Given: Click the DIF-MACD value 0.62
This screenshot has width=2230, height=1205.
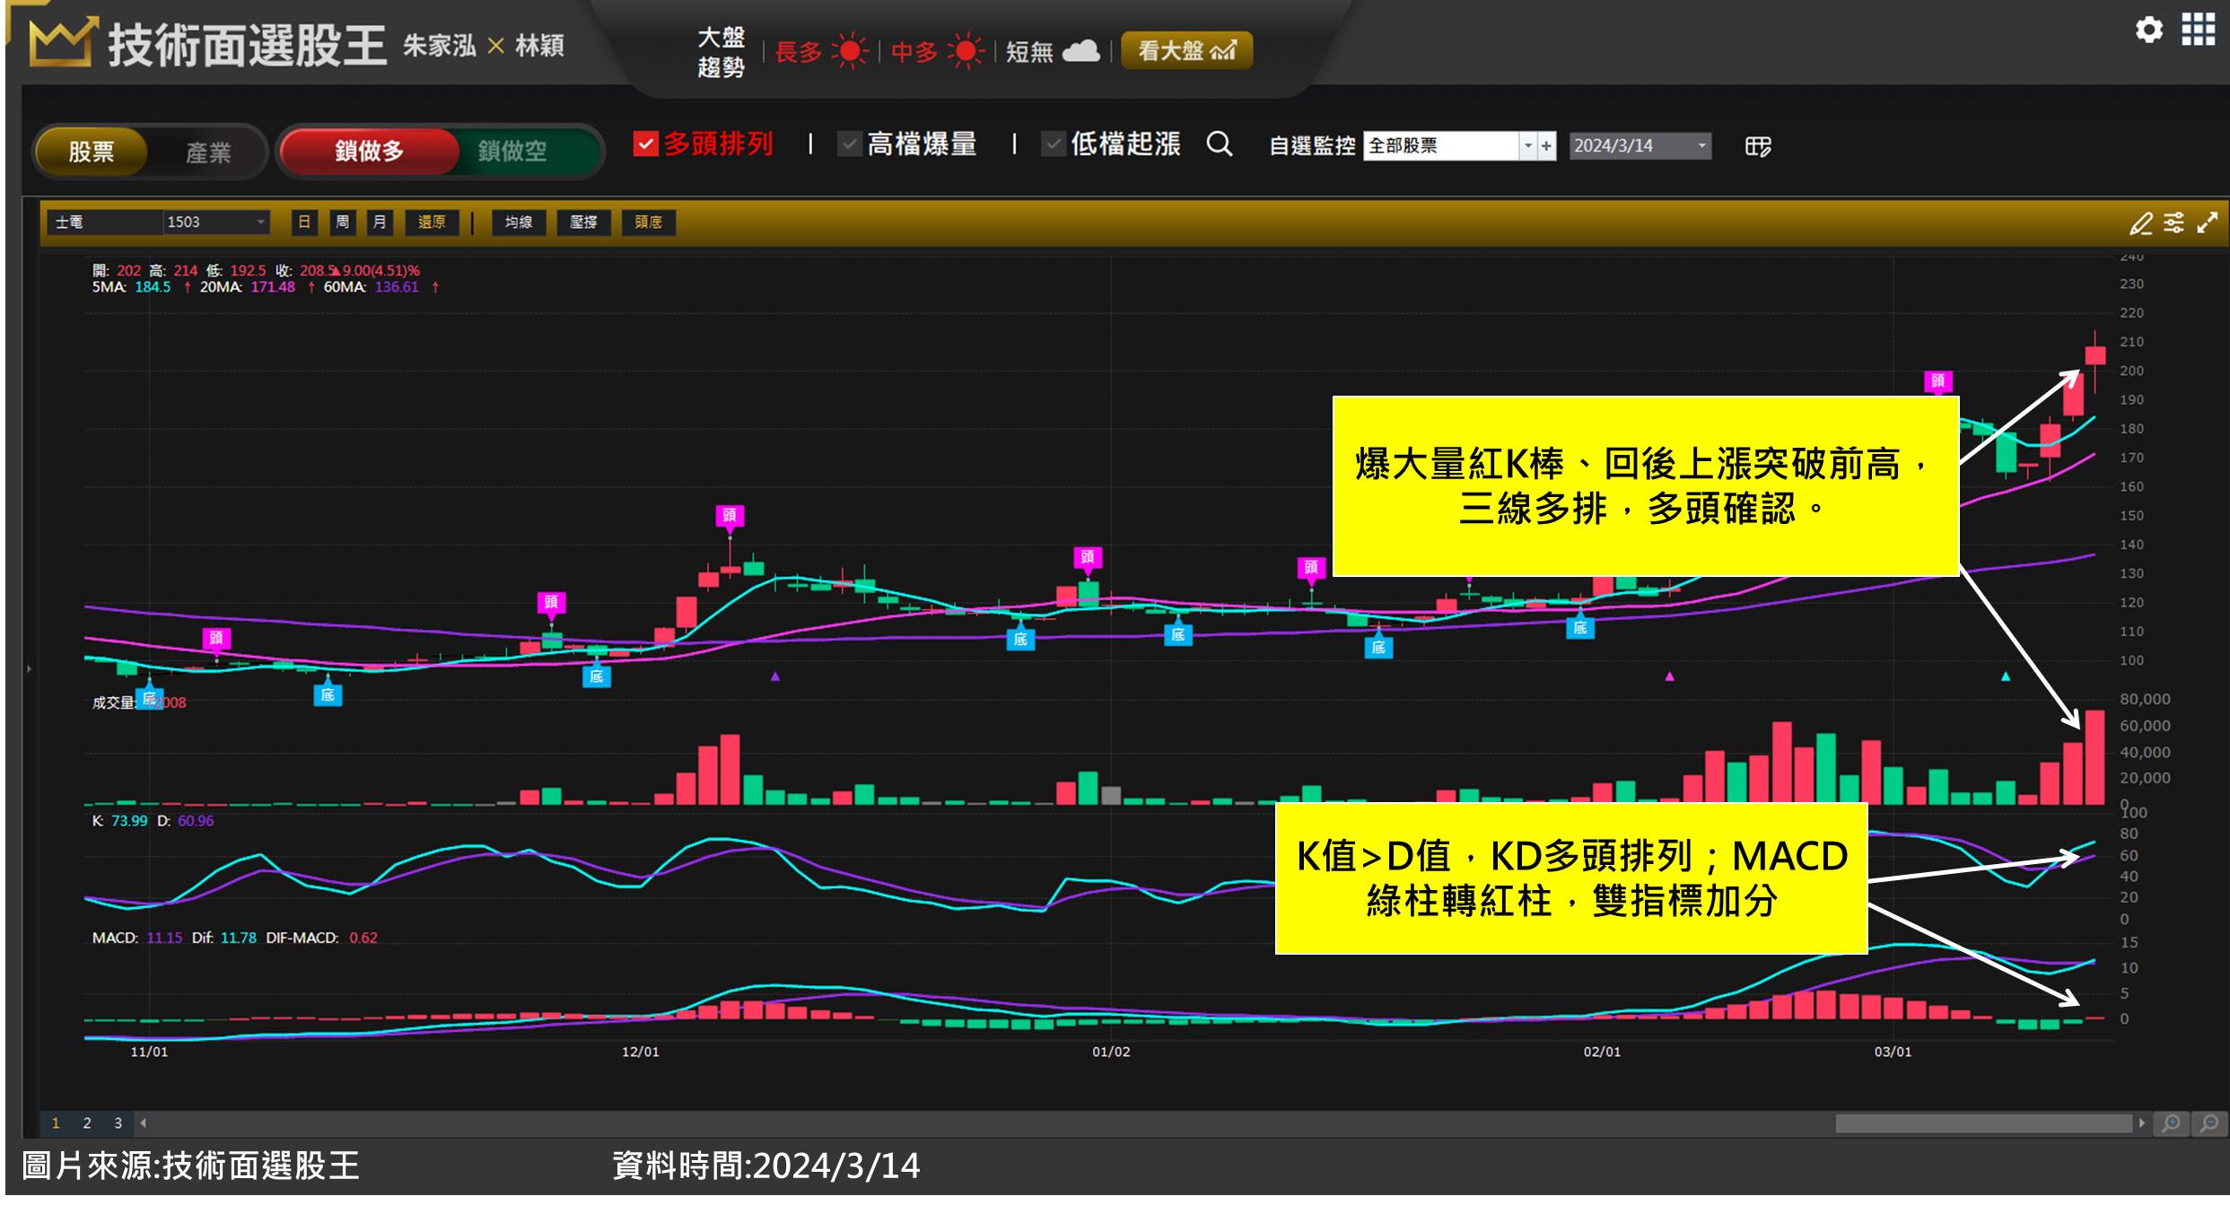Looking at the screenshot, I should click(363, 938).
